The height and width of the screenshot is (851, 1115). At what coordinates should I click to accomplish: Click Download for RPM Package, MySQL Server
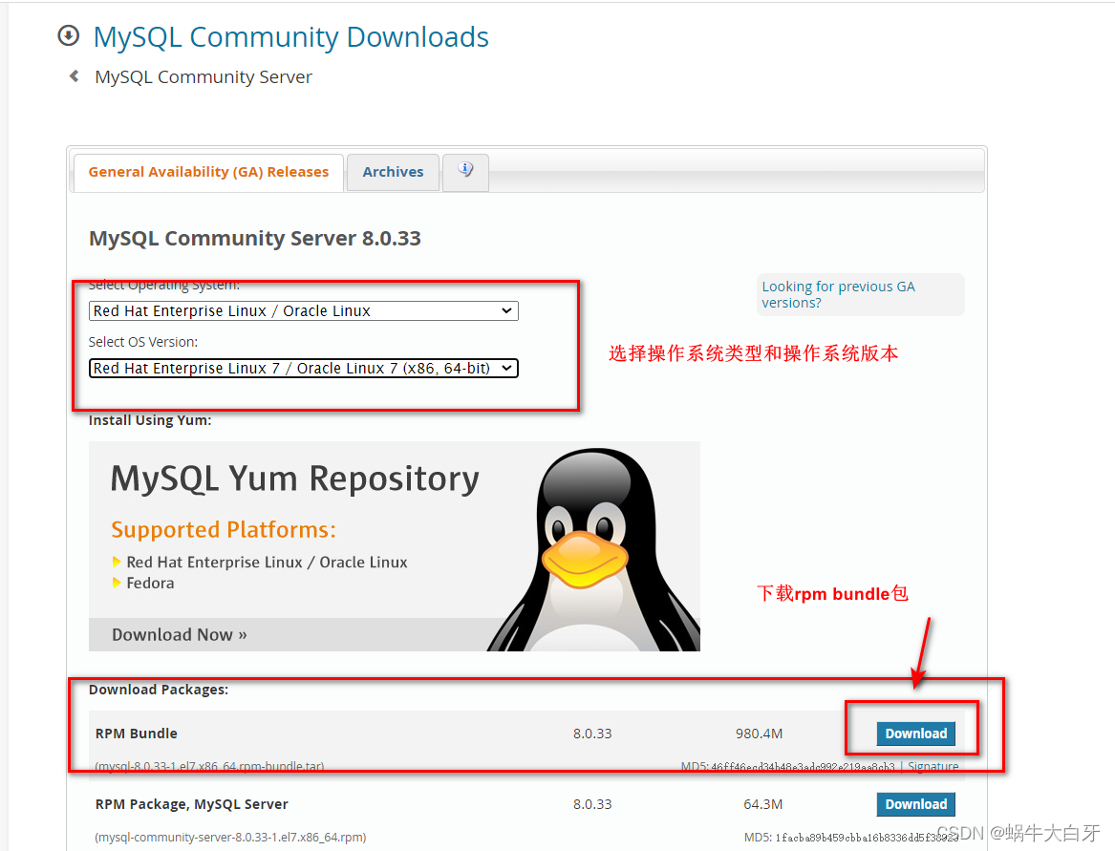point(915,804)
